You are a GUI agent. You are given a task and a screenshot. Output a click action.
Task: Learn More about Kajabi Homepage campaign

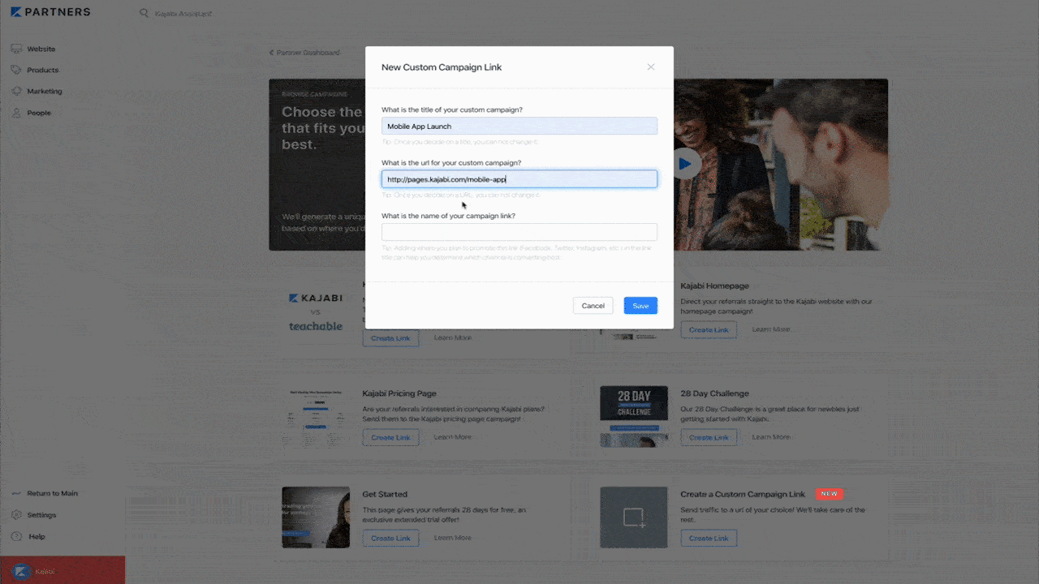coord(771,329)
